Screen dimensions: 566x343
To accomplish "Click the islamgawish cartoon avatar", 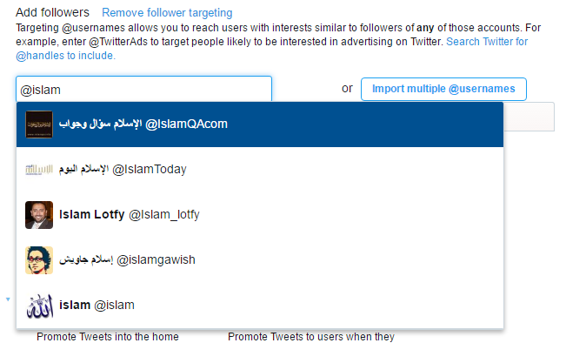I will pos(39,260).
